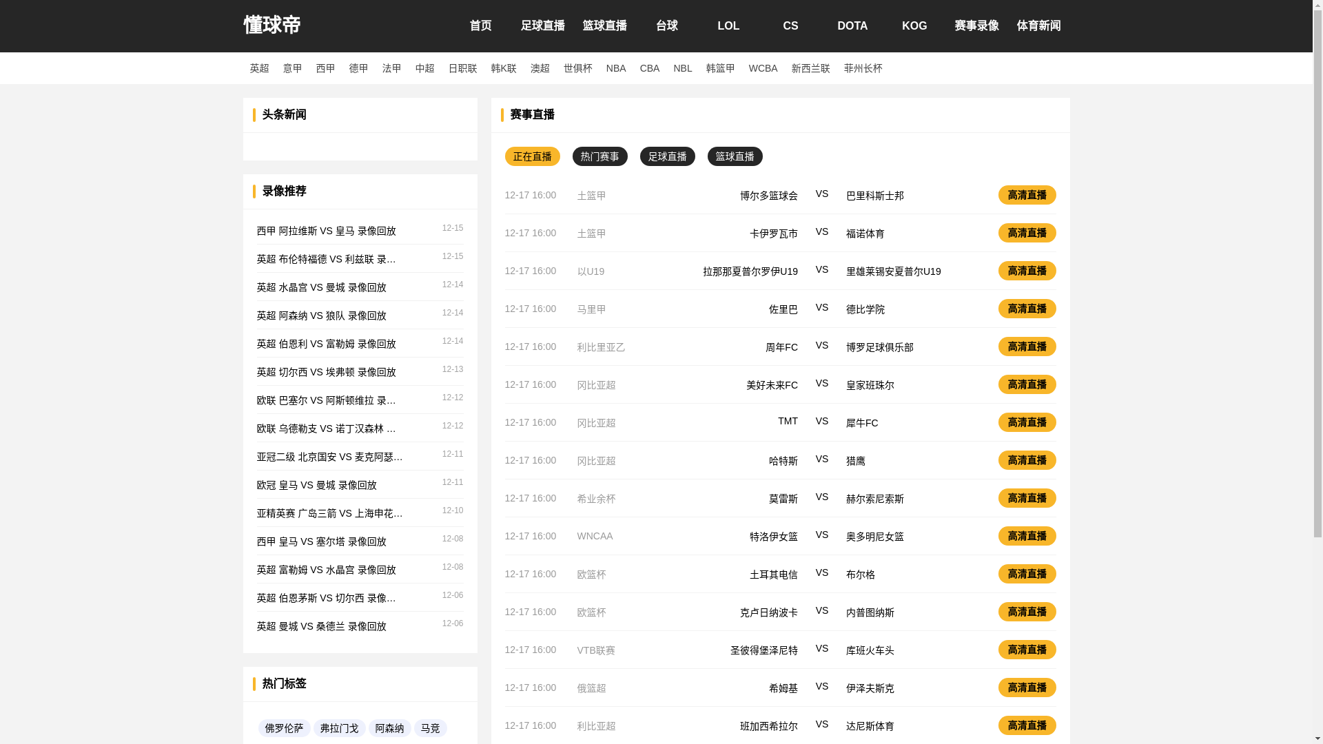Select the 德甲 league link
The height and width of the screenshot is (744, 1323).
358,68
